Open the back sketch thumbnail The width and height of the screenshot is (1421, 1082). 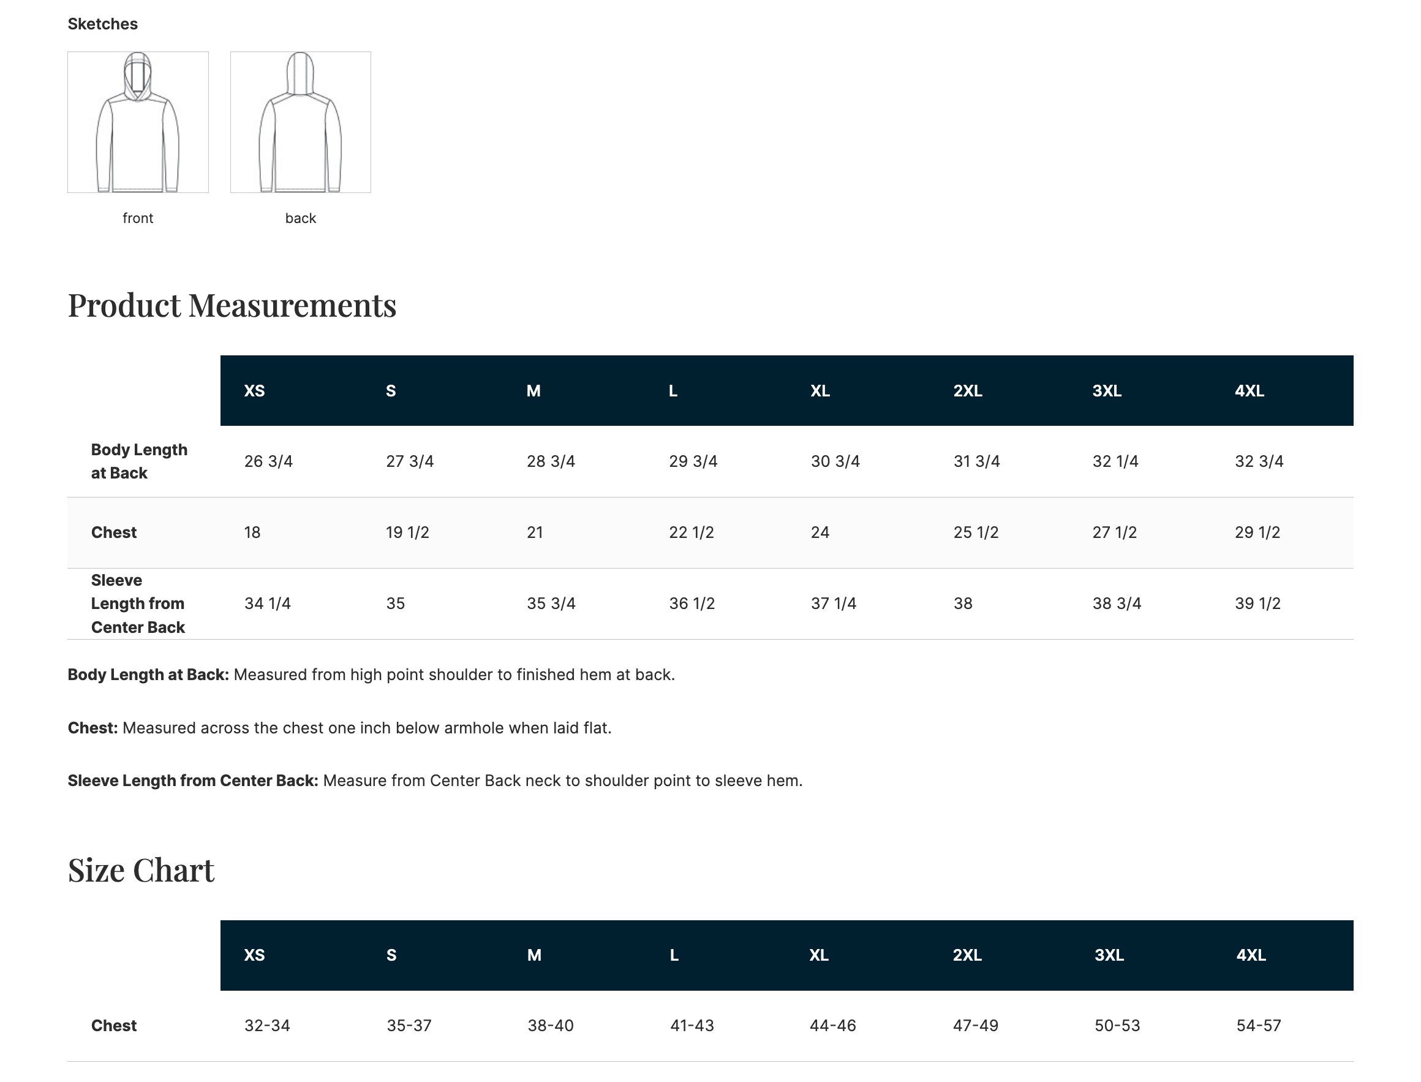(x=301, y=123)
